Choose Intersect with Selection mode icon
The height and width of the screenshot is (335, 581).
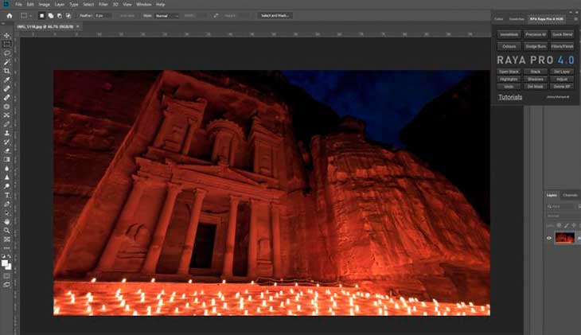[68, 16]
